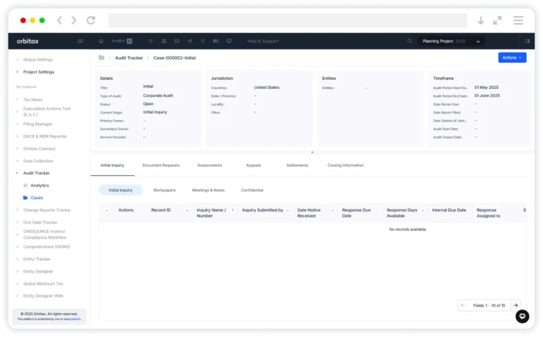This screenshot has width=543, height=337.
Task: Go to next fields page arrow
Action: point(516,305)
